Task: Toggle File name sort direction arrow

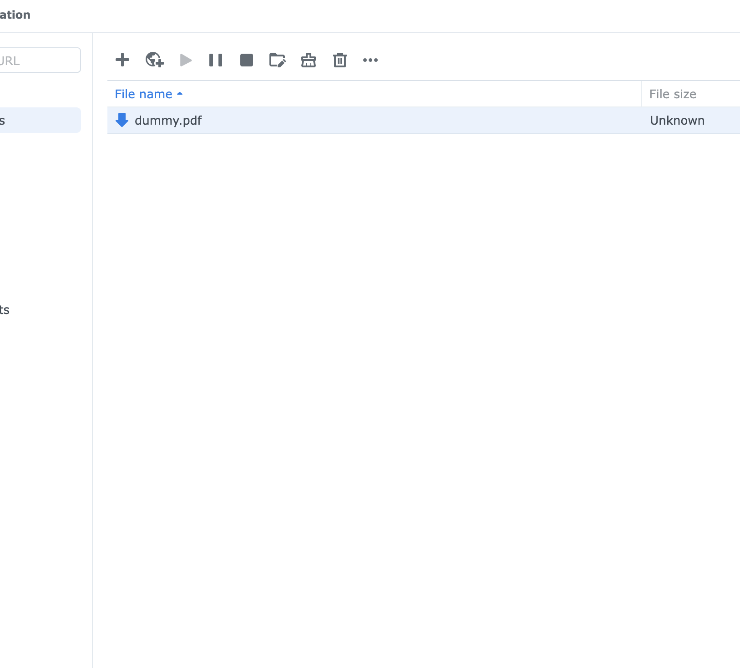Action: (x=180, y=94)
